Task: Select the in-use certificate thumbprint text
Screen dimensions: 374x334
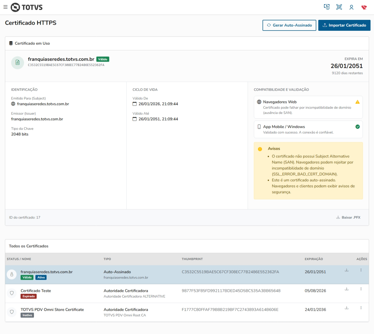Action: [66, 65]
